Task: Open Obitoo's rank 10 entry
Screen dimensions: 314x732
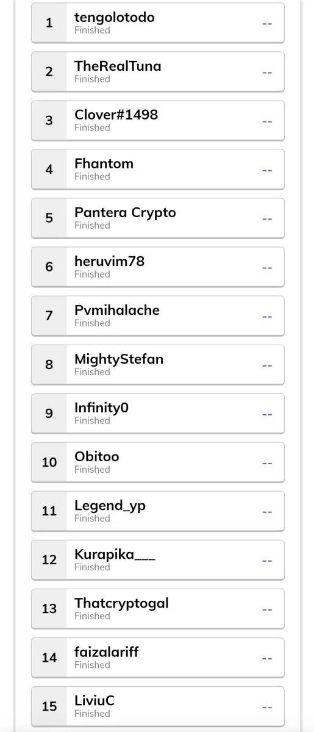Action: click(x=157, y=462)
